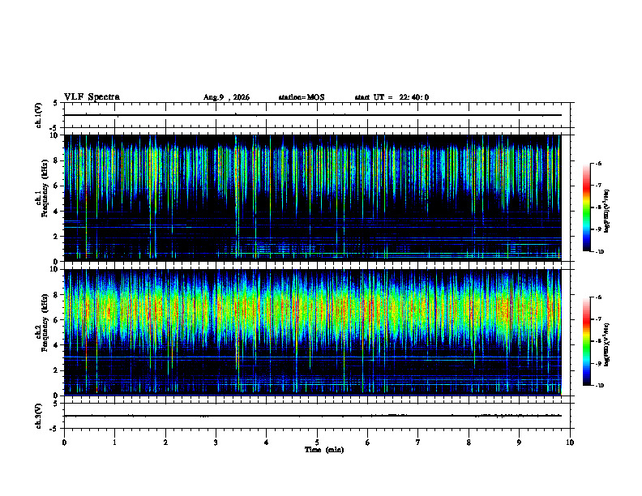Viewport: 642px width, 496px height.
Task: Click the time-axis tick label "7"
Action: point(418,443)
